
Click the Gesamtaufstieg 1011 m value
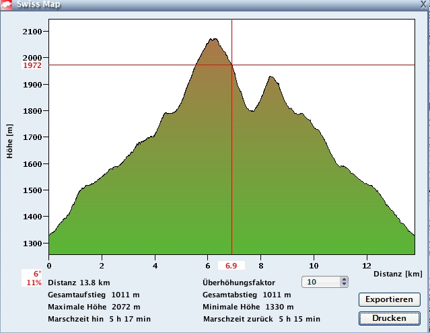click(x=93, y=295)
